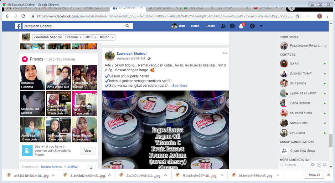Reload the page
The image size is (335, 183).
pos(23,16)
